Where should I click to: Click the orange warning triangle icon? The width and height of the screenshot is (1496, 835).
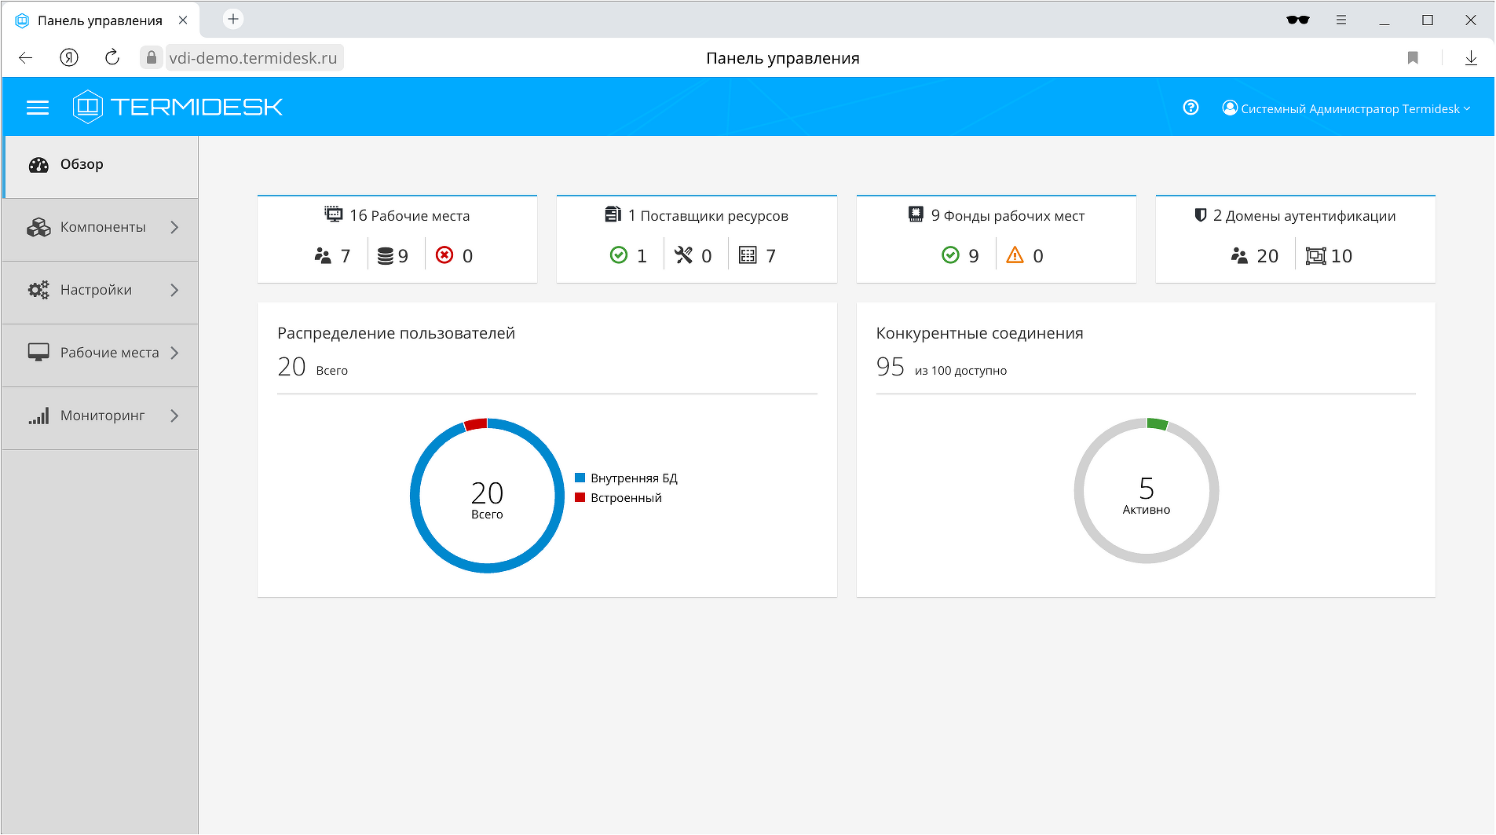pyautogui.click(x=1015, y=255)
